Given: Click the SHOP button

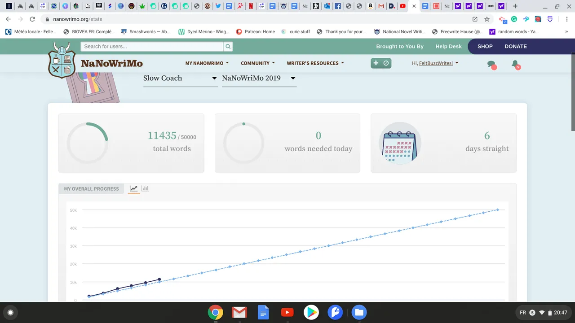Looking at the screenshot, I should point(485,46).
